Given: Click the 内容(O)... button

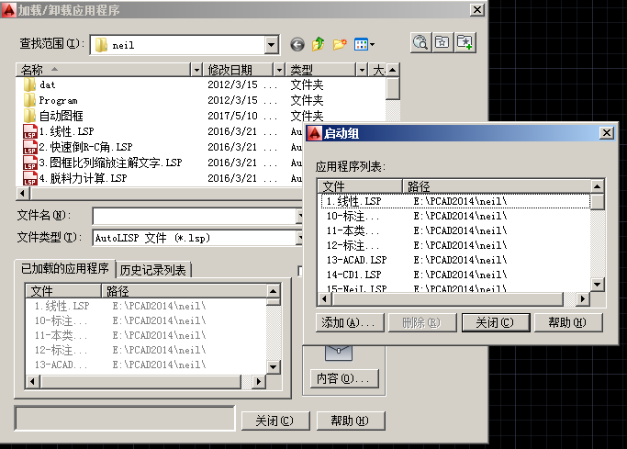Looking at the screenshot, I should click(344, 378).
